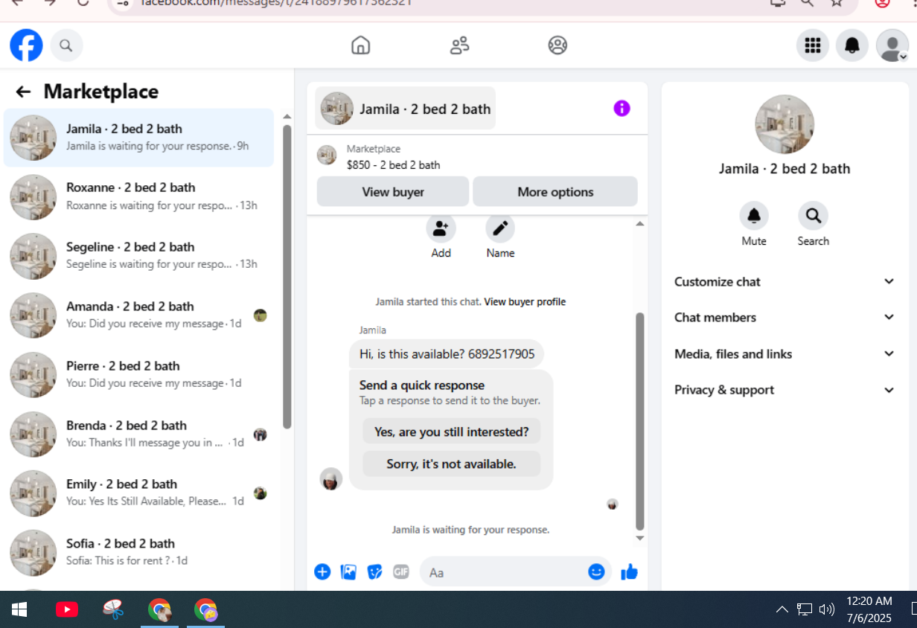Click the More options button

[555, 191]
